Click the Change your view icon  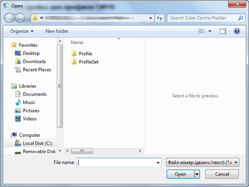tap(201, 31)
